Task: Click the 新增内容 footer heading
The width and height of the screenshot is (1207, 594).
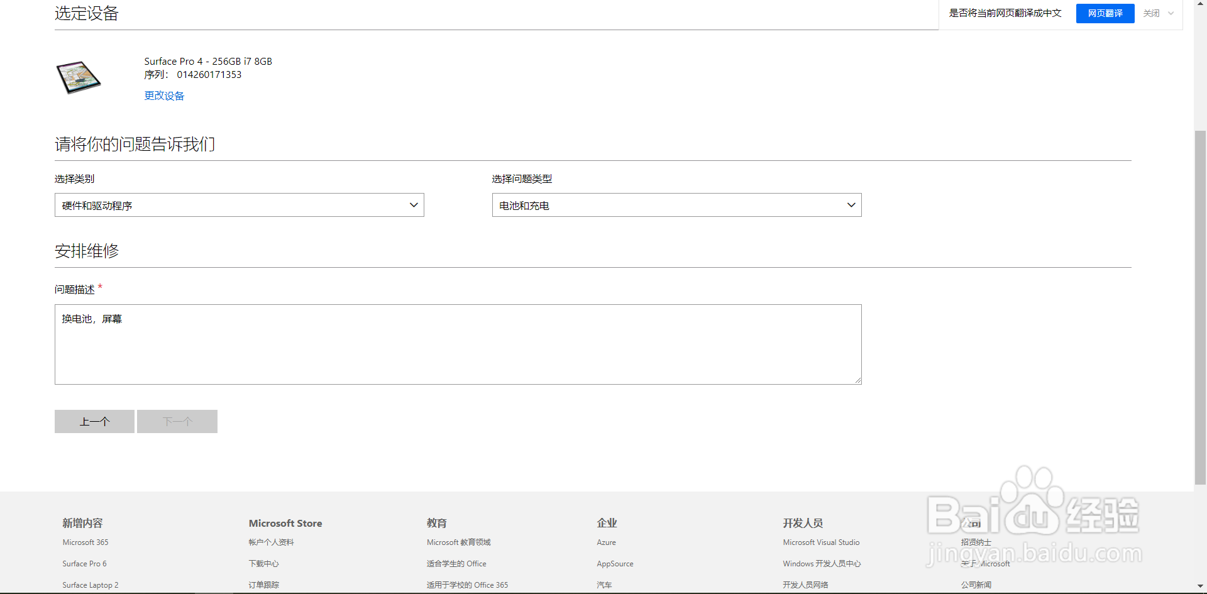Action: (x=82, y=523)
